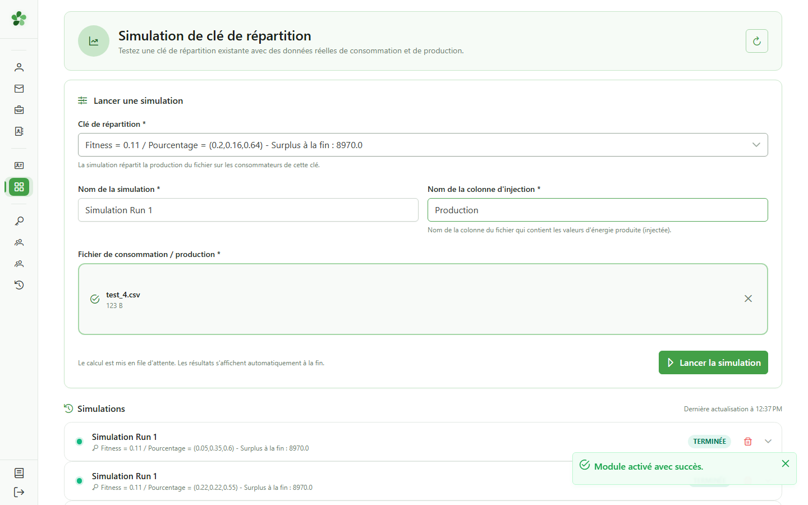Click the calcul mis en file d'attente note
This screenshot has width=808, height=505.
coord(201,363)
